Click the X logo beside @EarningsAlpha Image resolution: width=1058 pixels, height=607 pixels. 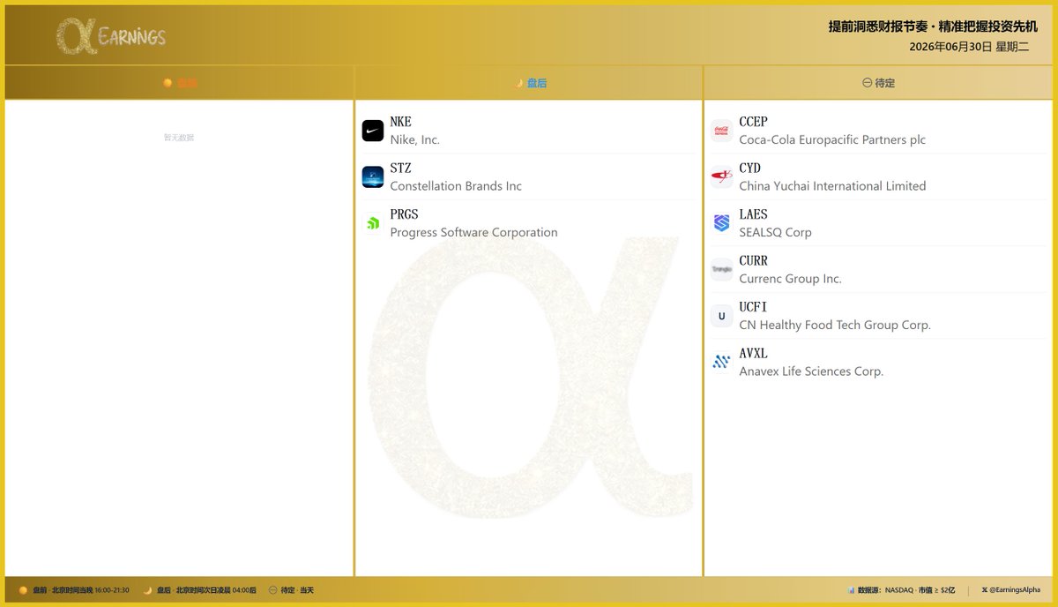point(984,590)
